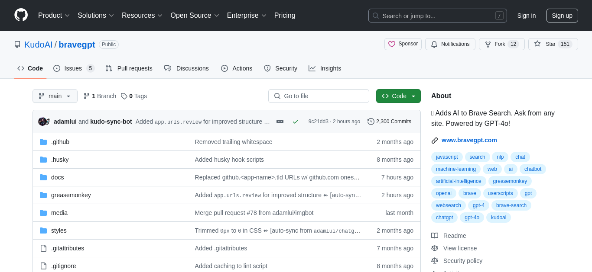The width and height of the screenshot is (592, 272).
Task: Click the Notifications bell button
Action: click(x=450, y=44)
